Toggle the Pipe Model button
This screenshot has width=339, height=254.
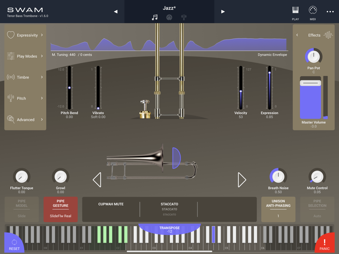22,209
